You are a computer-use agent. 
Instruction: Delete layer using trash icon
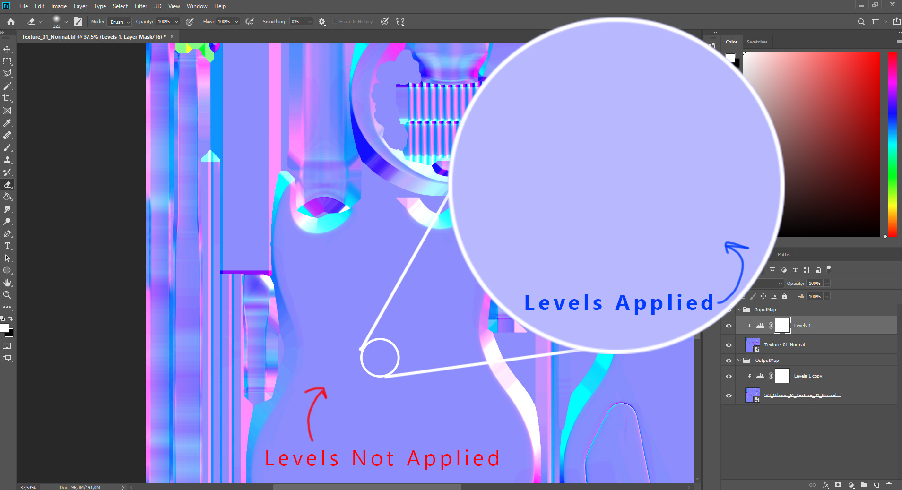889,485
